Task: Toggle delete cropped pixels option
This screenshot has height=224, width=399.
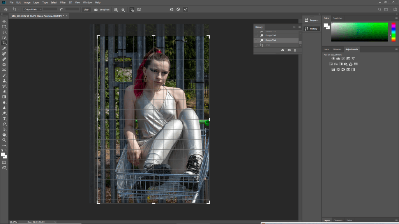Action: pos(132,9)
